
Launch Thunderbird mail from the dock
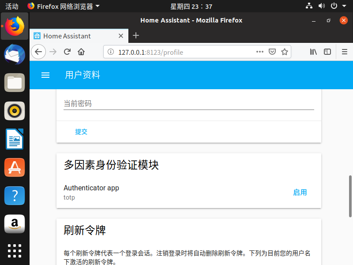(15, 54)
